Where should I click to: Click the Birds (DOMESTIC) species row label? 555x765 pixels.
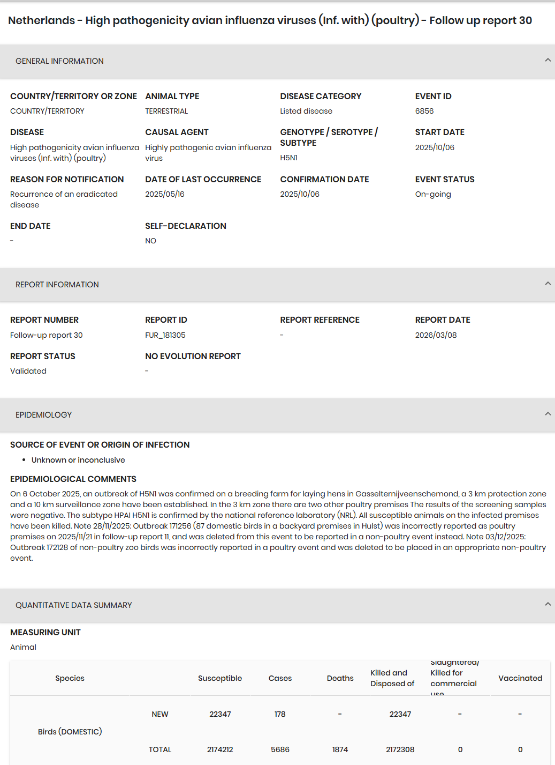[x=70, y=732]
